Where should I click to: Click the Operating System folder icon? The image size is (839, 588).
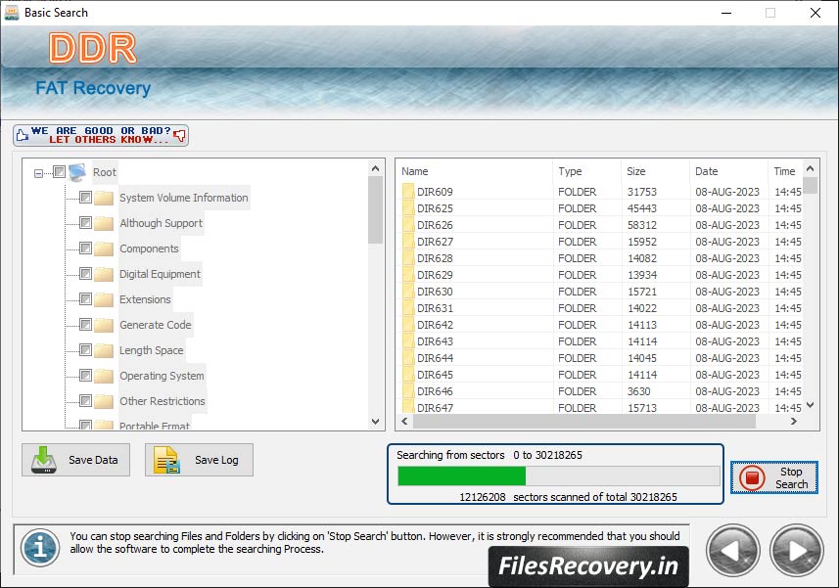pyautogui.click(x=104, y=376)
